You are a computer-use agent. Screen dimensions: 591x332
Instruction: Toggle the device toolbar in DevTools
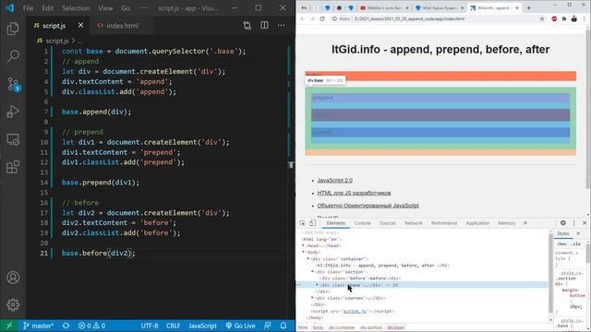tap(312, 223)
